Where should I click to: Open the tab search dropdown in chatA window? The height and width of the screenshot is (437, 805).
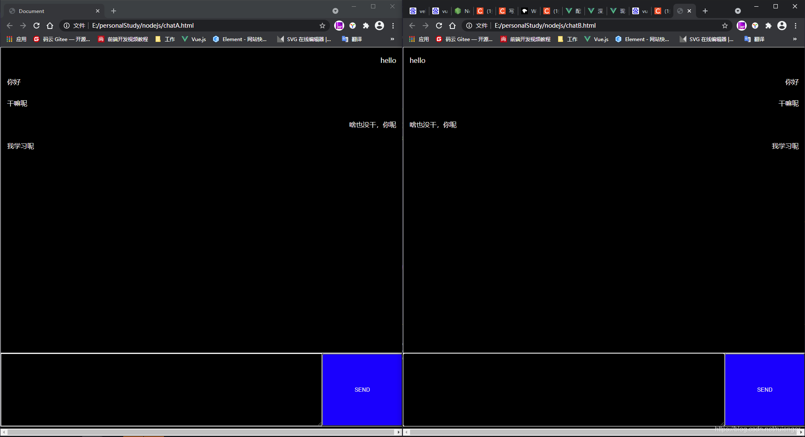pos(335,11)
